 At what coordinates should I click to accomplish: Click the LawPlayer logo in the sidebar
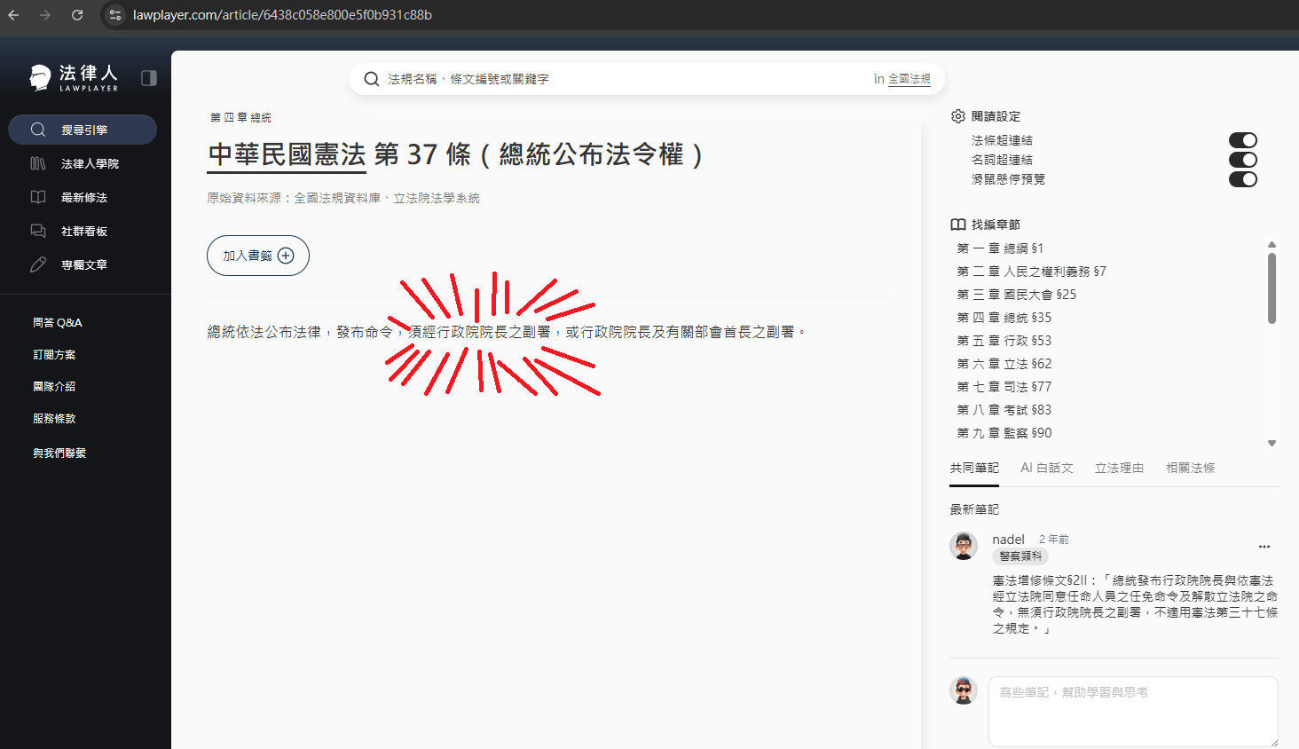point(75,78)
